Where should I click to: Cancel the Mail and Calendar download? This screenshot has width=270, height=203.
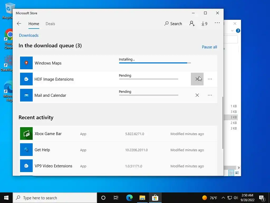(197, 95)
